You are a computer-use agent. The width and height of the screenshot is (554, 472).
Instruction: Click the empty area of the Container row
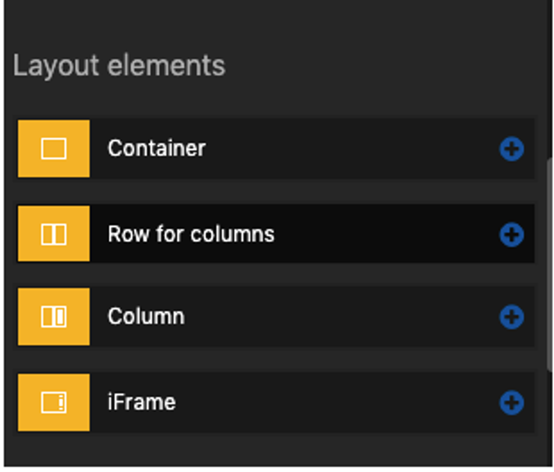tap(351, 149)
